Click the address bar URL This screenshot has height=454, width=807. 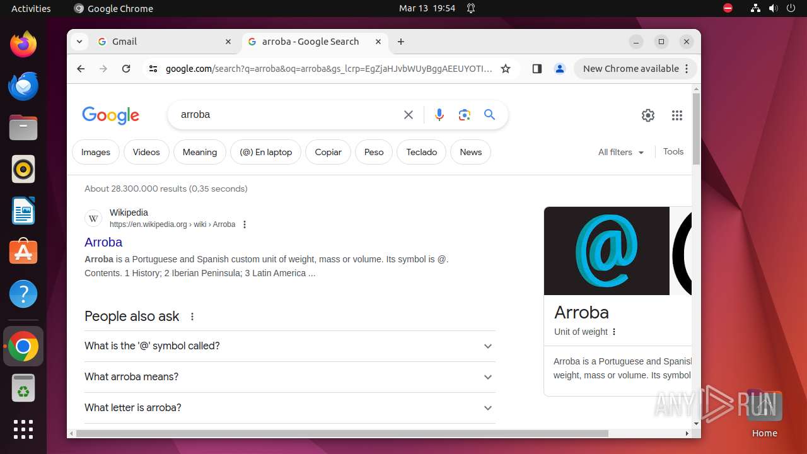point(328,69)
